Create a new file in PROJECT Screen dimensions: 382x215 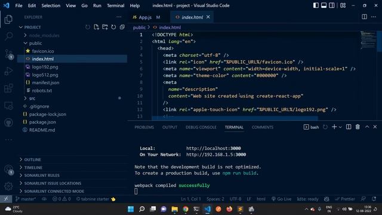[x=96, y=27]
